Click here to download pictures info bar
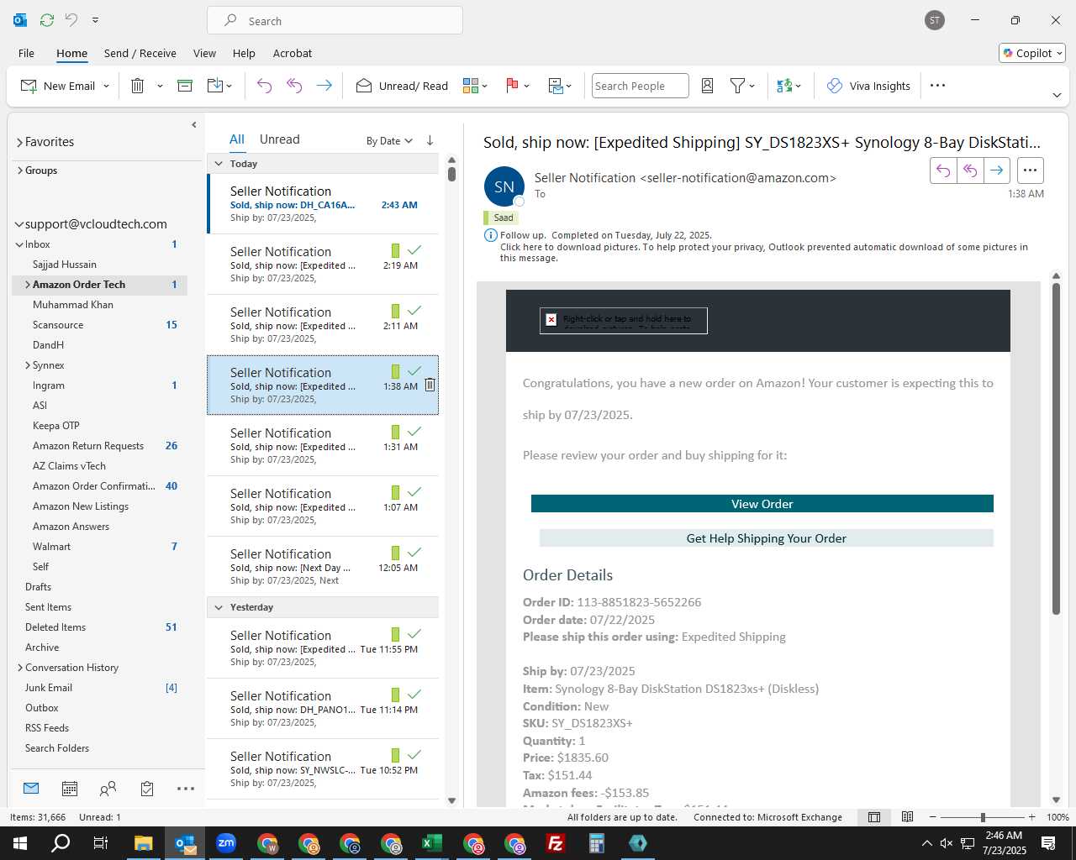 coord(764,252)
